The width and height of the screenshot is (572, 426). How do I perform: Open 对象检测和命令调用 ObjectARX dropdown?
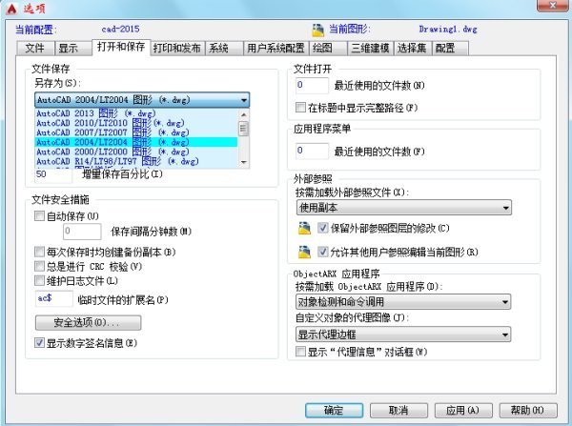(x=403, y=302)
